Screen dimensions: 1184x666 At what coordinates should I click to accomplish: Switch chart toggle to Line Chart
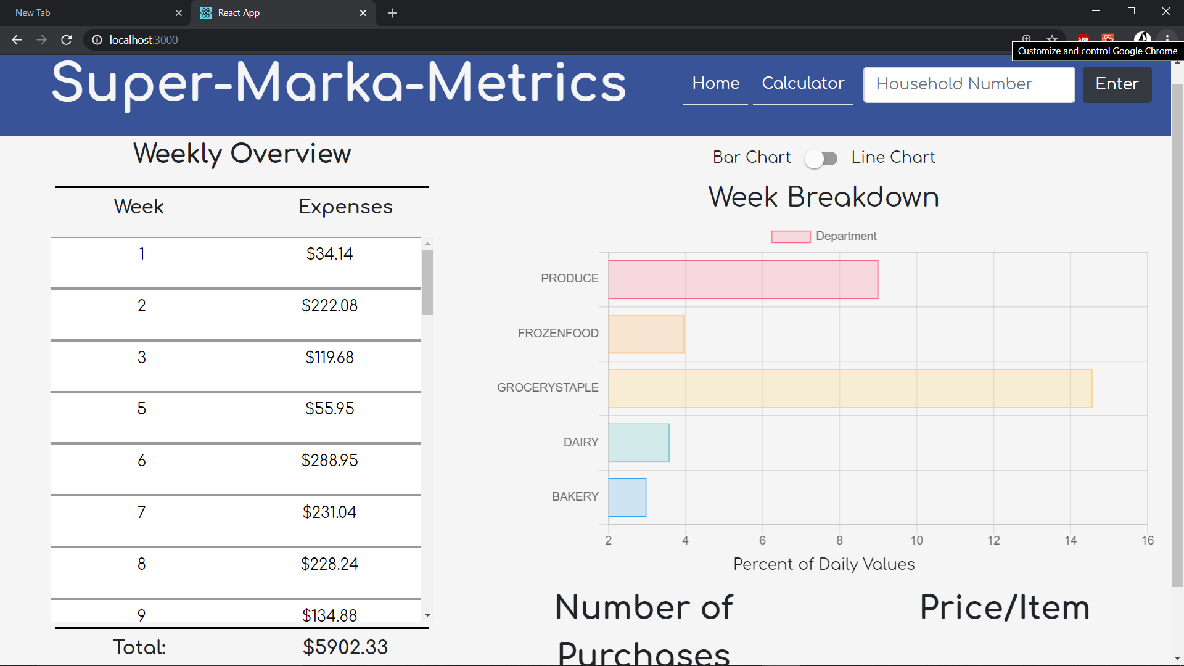(821, 158)
